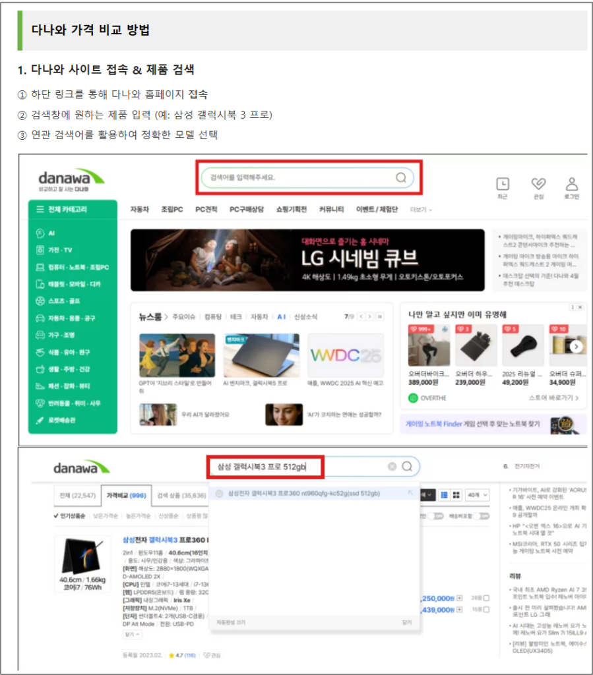Viewport: 593px width, 675px height.
Task: Click the magnifier icon in the empty home search bar
Action: pyautogui.click(x=401, y=177)
